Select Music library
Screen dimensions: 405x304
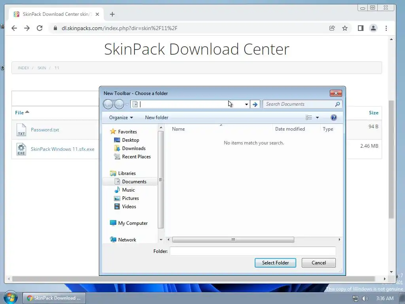coord(129,190)
